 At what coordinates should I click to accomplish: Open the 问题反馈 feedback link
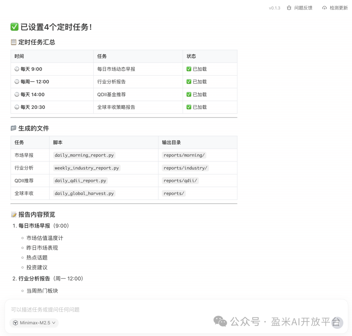click(x=303, y=8)
